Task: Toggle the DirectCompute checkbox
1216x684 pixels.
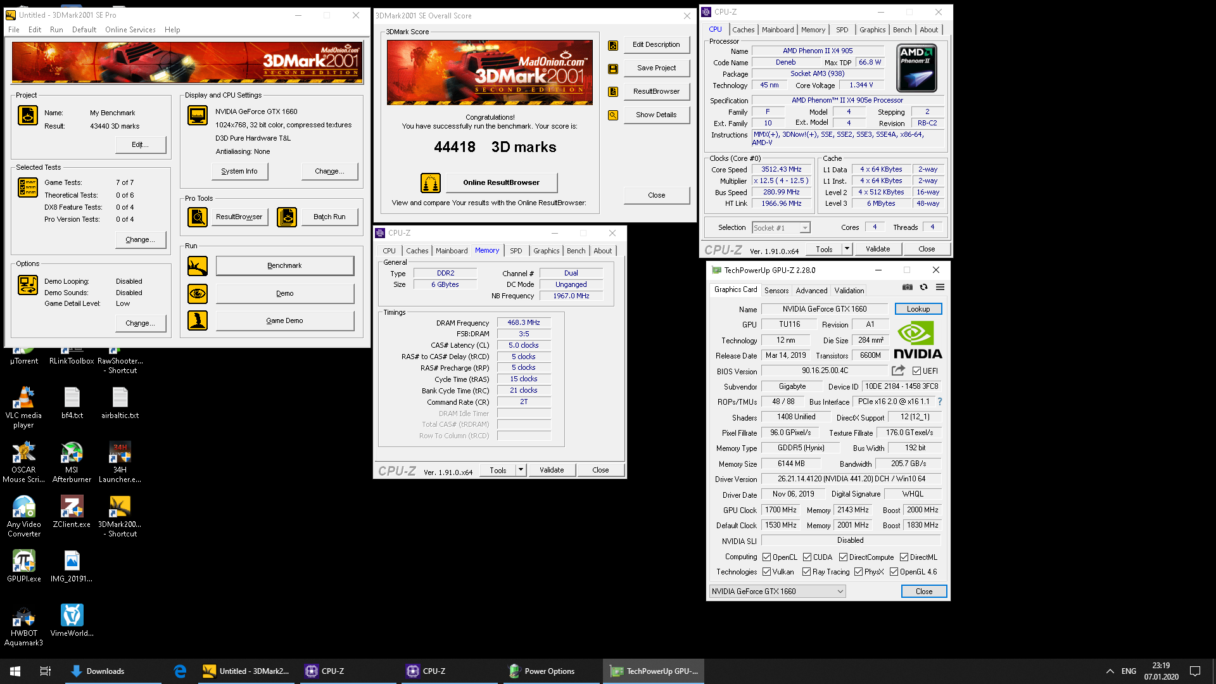Action: (x=844, y=557)
